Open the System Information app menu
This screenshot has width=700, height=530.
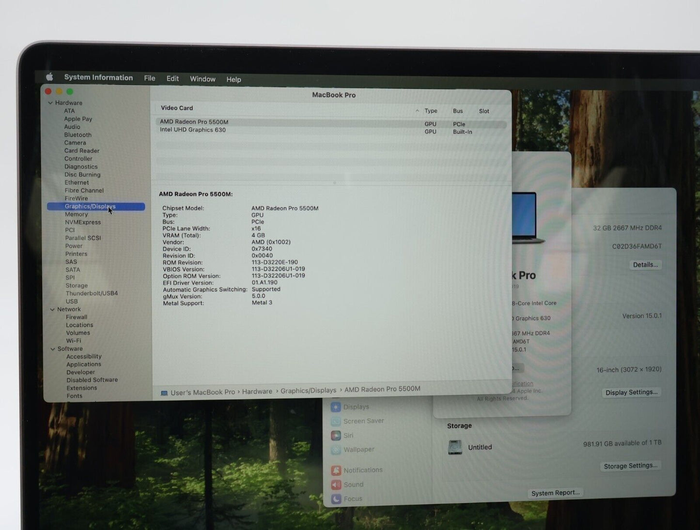(x=98, y=77)
